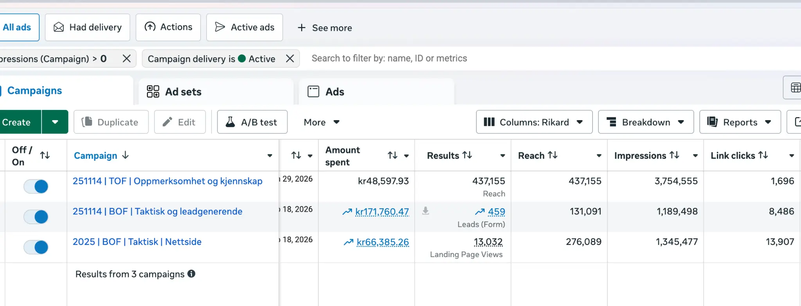Open the 2025 BOF Taktisk Nettside campaign
The image size is (801, 306).
tap(137, 242)
